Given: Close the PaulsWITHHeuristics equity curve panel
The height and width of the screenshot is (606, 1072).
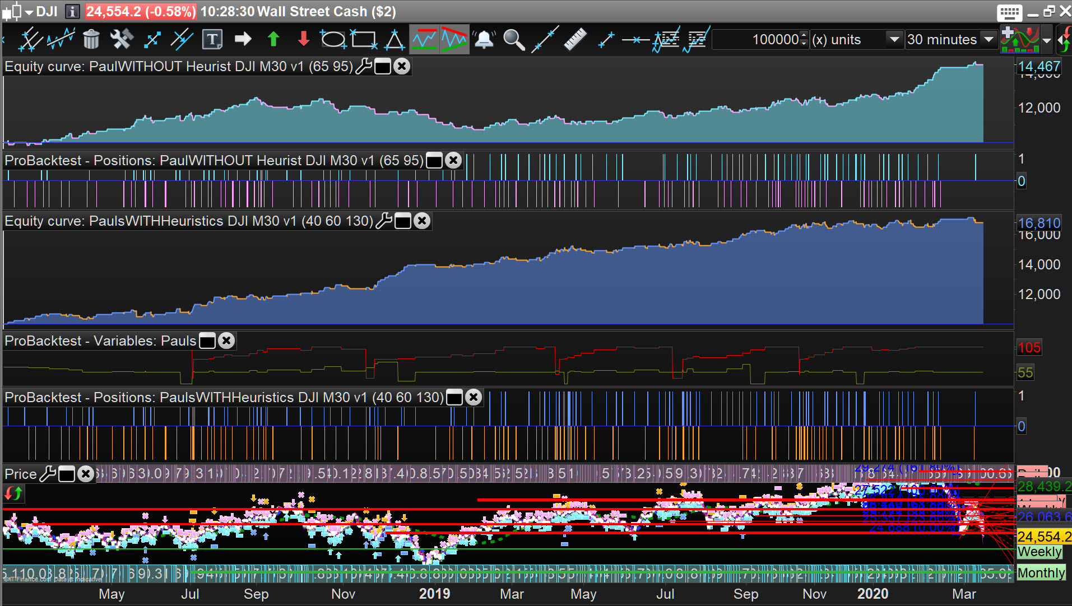Looking at the screenshot, I should pos(422,221).
